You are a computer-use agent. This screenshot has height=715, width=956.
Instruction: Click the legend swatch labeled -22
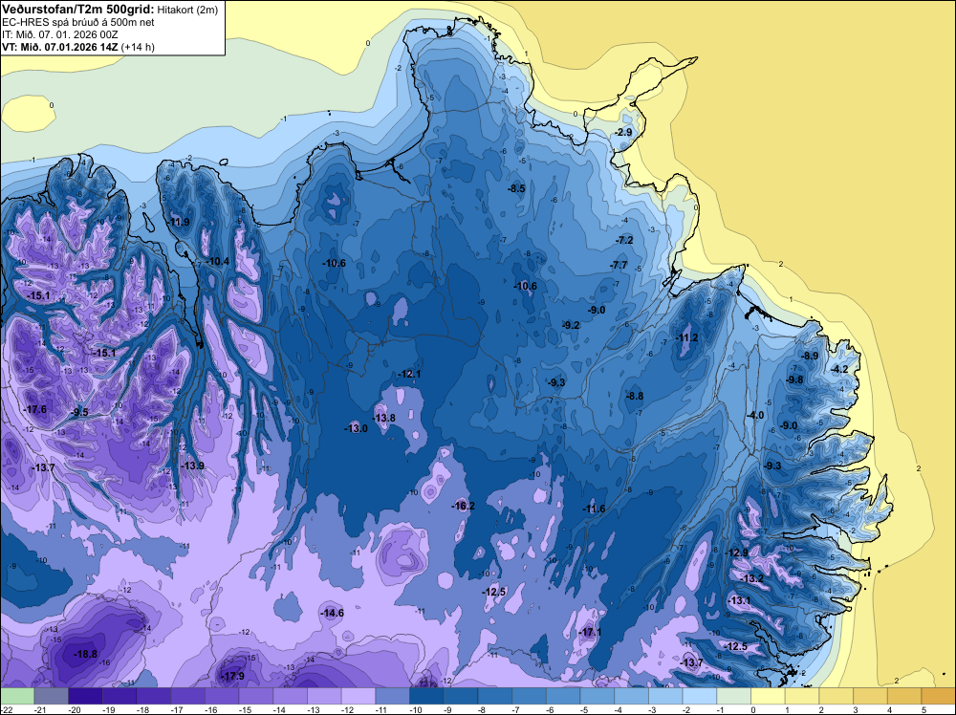point(17,696)
